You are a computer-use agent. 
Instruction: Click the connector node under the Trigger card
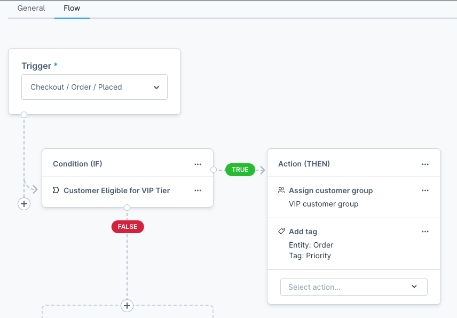(24, 115)
